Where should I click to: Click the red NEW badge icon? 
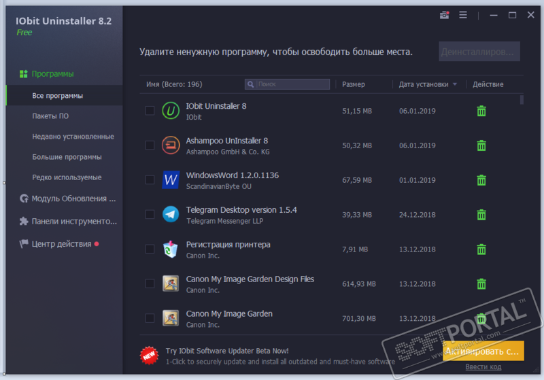(x=149, y=356)
